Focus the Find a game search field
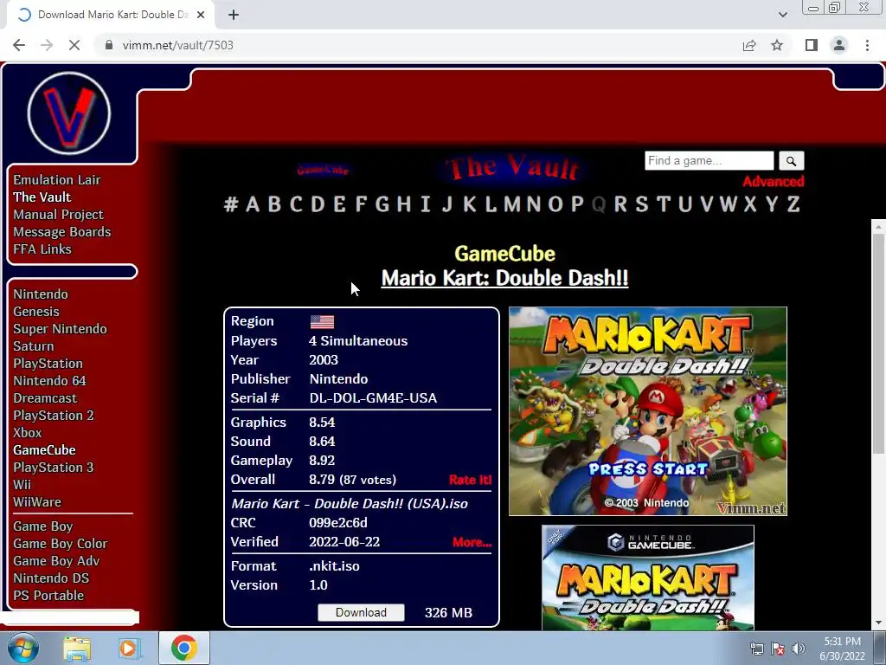 pyautogui.click(x=709, y=160)
